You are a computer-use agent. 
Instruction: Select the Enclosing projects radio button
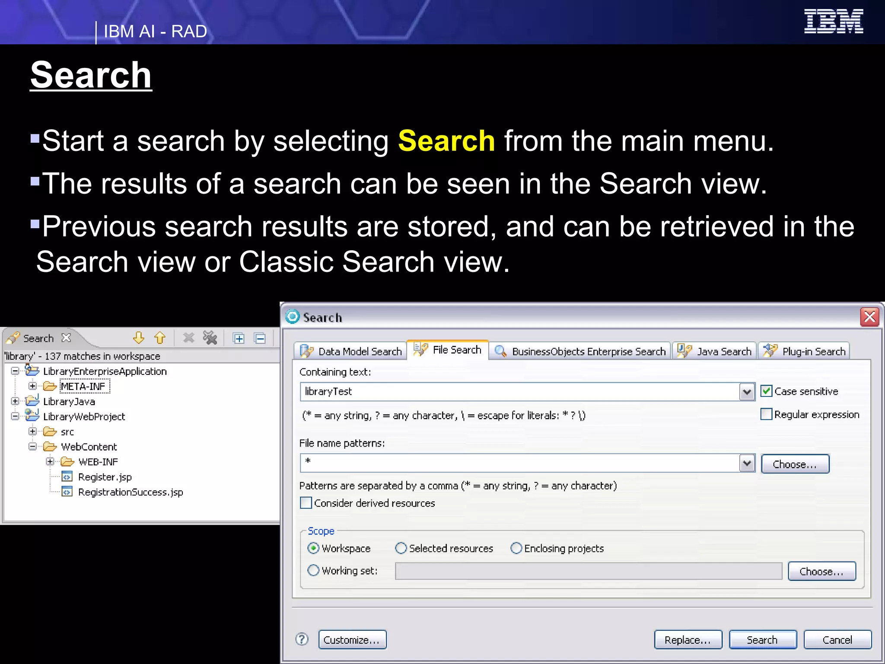[x=516, y=548]
